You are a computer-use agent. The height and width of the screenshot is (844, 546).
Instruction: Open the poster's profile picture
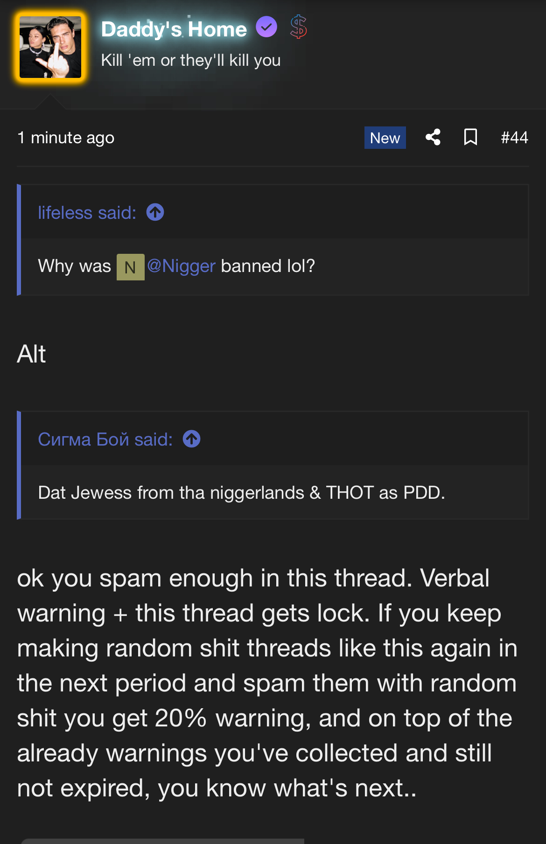(x=50, y=47)
